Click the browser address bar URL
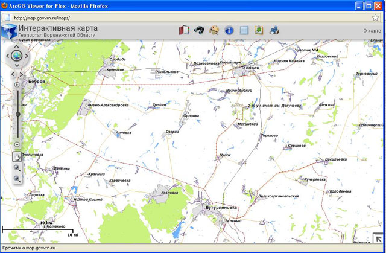Viewport: 386px width, 253px height. 181,18
